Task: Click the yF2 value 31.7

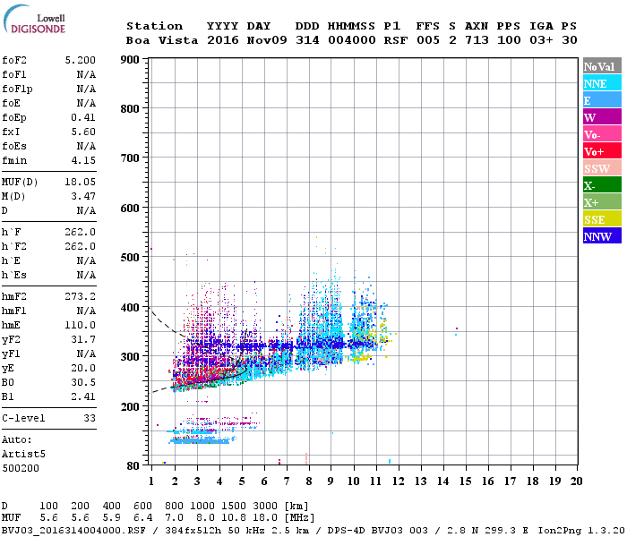Action: point(83,339)
